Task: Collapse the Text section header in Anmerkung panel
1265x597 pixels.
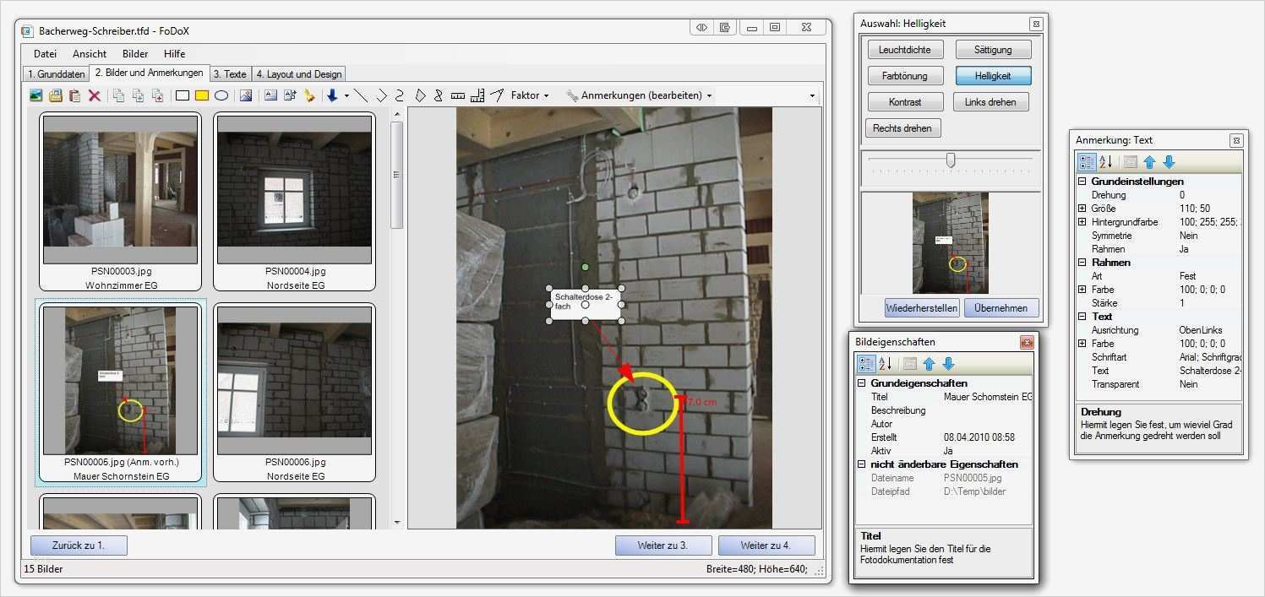Action: (x=1082, y=317)
